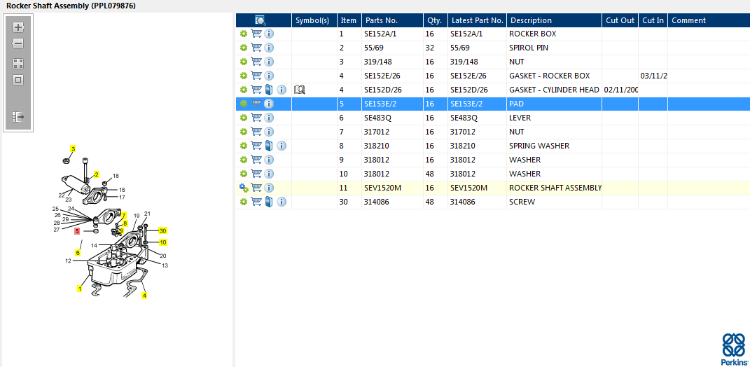Image resolution: width=750 pixels, height=367 pixels.
Task: Open info for SPIROL PIN row
Action: 269,48
